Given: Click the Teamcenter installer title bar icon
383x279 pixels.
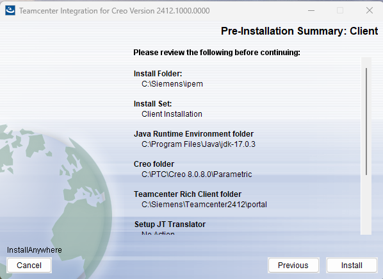Looking at the screenshot, I should click(10, 10).
